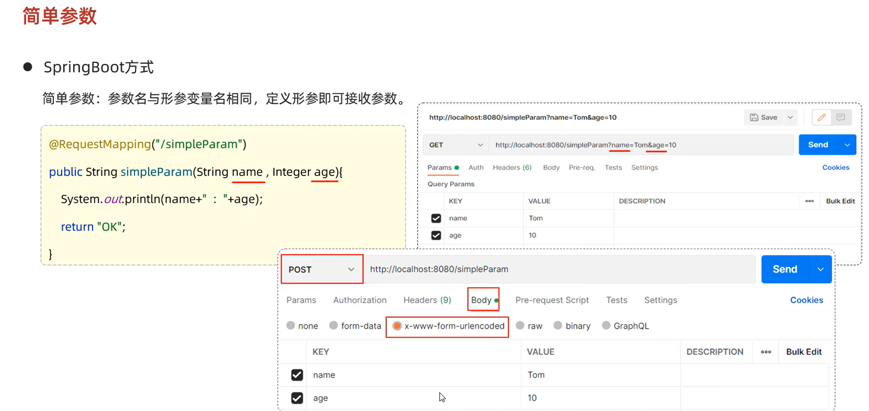Image resolution: width=869 pixels, height=411 pixels.
Task: Open the Cookies link
Action: pyautogui.click(x=806, y=300)
